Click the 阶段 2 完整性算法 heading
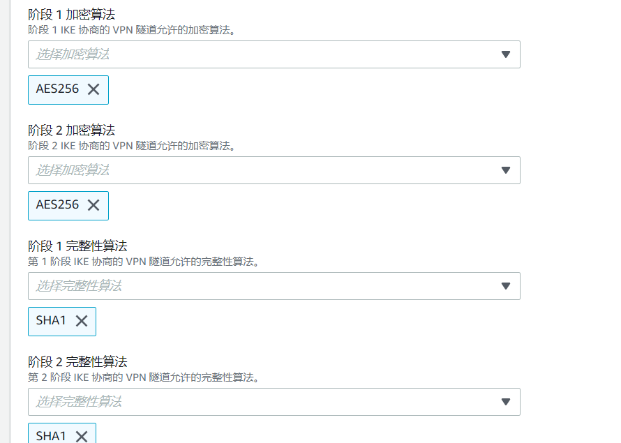621x443 pixels. [77, 362]
